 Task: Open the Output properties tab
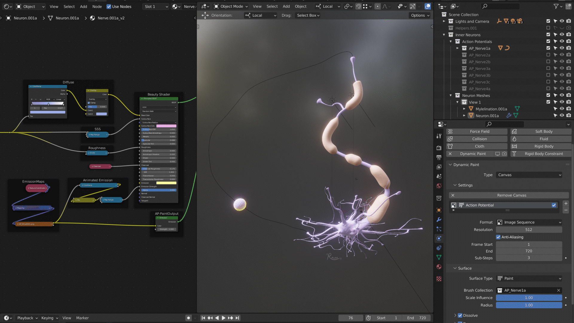point(439,157)
